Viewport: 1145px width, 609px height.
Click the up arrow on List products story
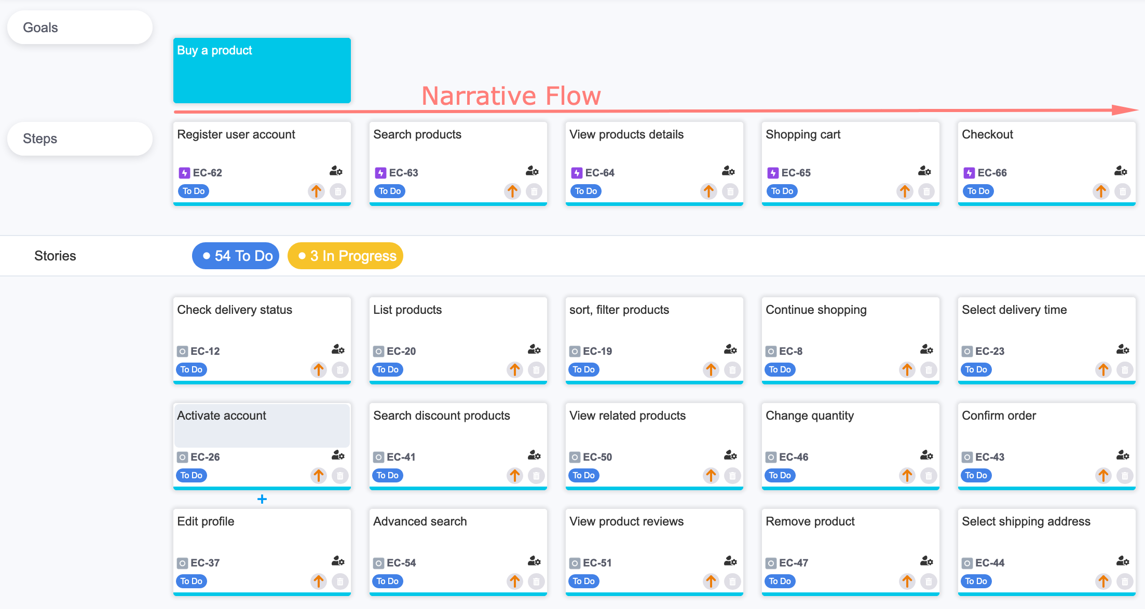(x=514, y=370)
